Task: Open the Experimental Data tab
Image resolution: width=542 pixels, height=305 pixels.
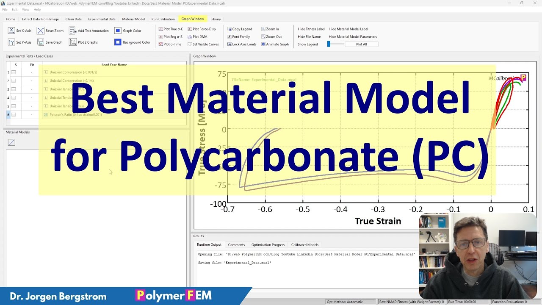Action: pos(102,19)
